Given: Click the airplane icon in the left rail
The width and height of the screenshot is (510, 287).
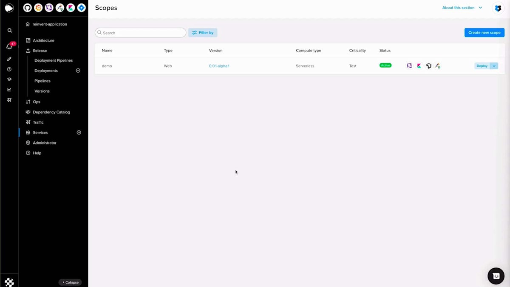Looking at the screenshot, I should [x=9, y=100].
